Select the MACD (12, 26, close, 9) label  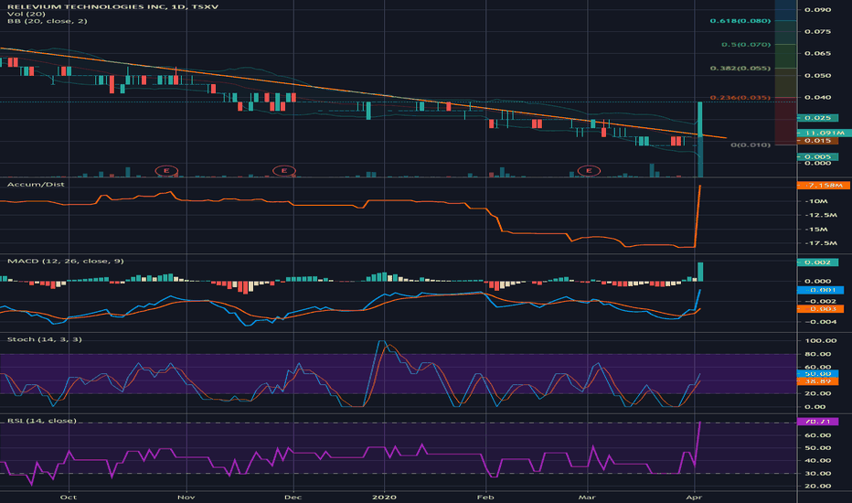[66, 261]
